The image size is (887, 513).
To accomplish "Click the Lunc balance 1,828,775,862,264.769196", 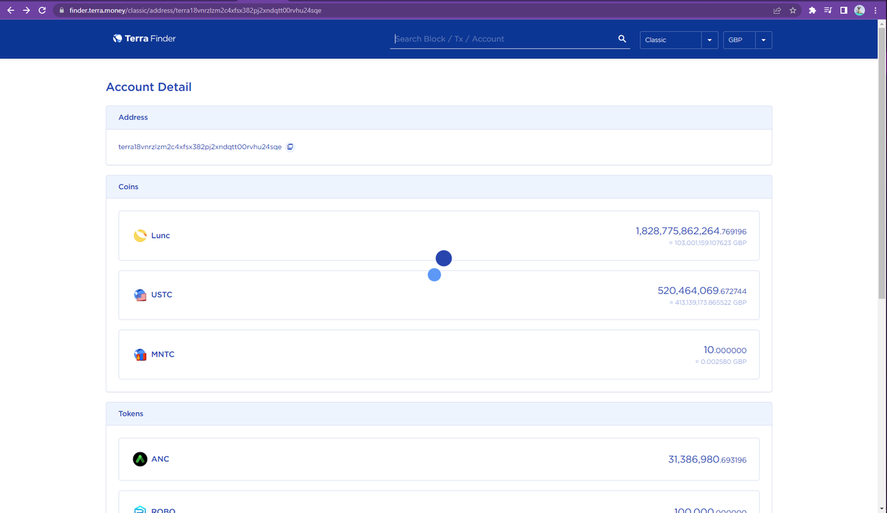I will point(690,231).
